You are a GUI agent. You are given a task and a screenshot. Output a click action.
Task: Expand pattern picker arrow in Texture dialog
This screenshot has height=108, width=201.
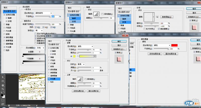point(154,17)
